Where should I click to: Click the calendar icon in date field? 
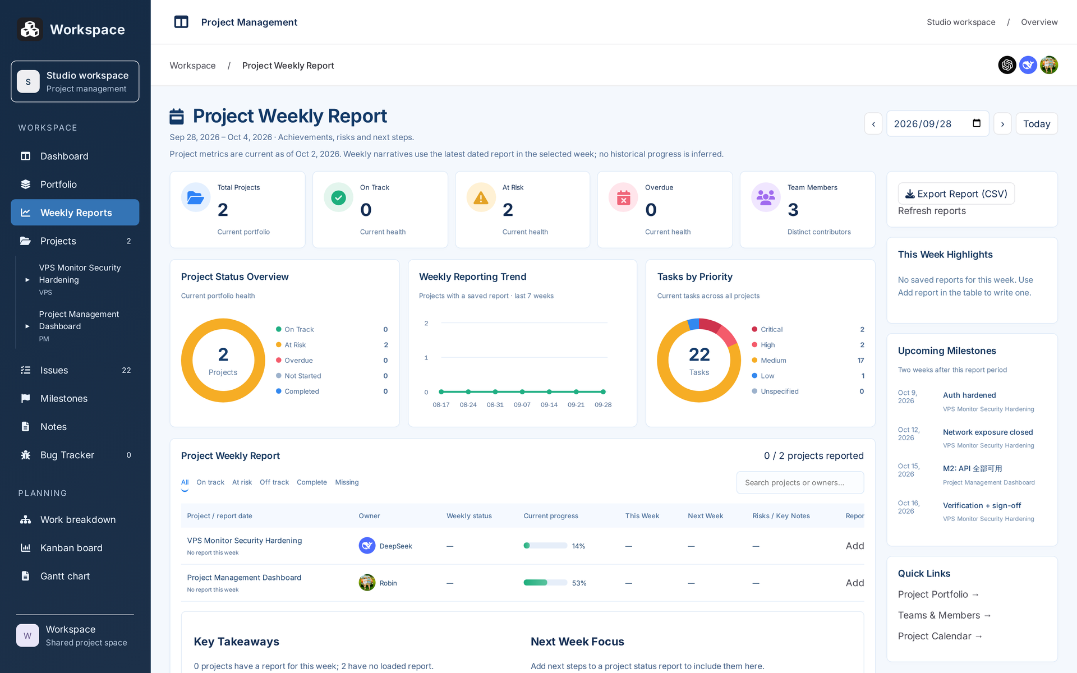pyautogui.click(x=977, y=123)
